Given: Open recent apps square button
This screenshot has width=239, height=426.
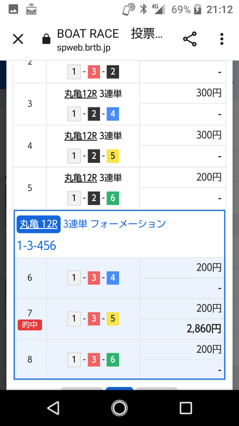Looking at the screenshot, I should (186, 408).
